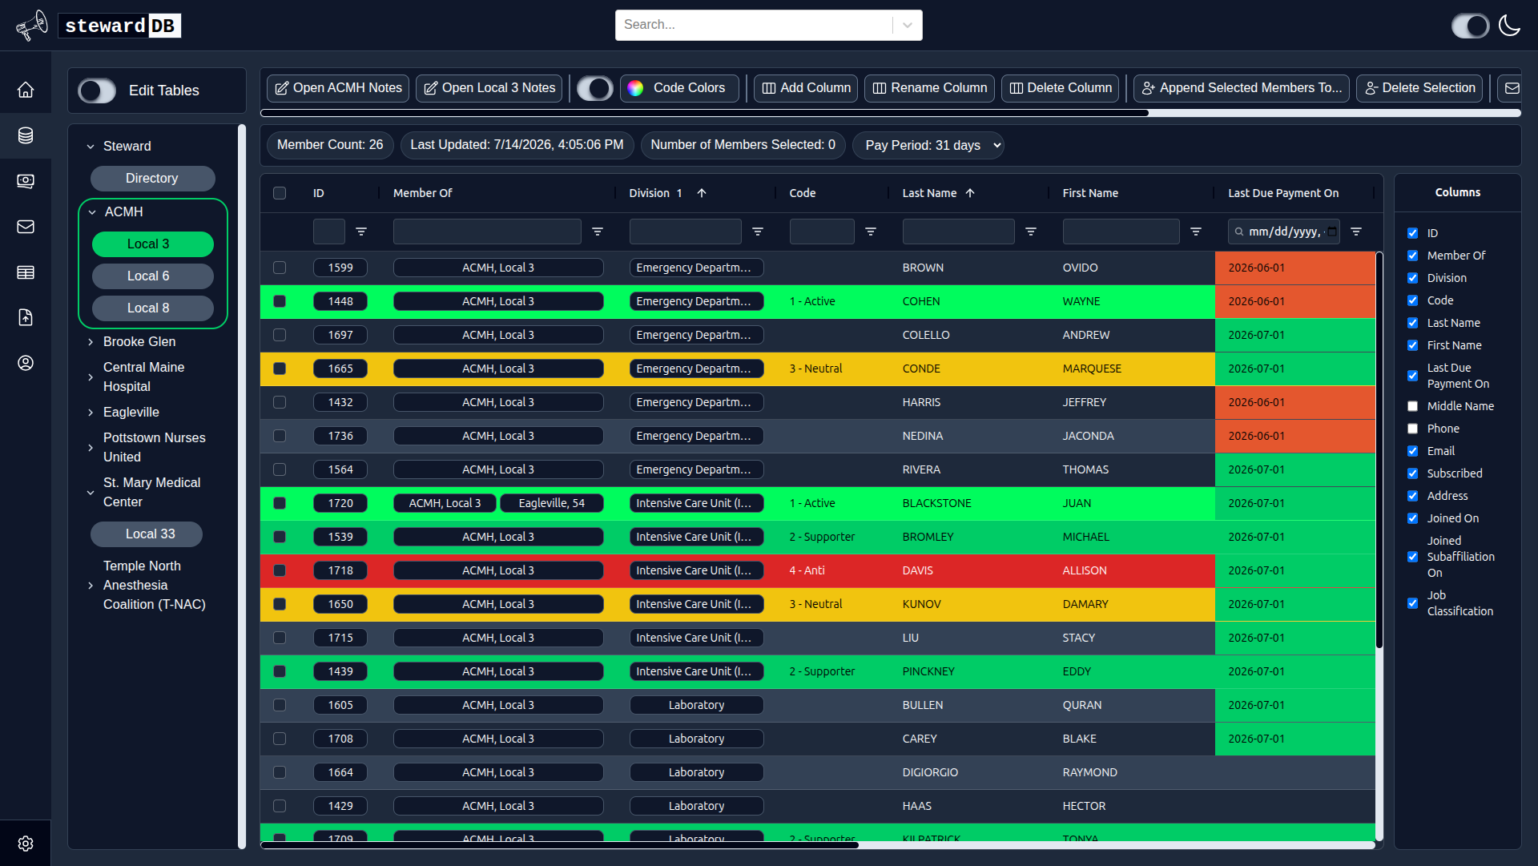
Task: Click the user account sidebar icon
Action: coord(26,363)
